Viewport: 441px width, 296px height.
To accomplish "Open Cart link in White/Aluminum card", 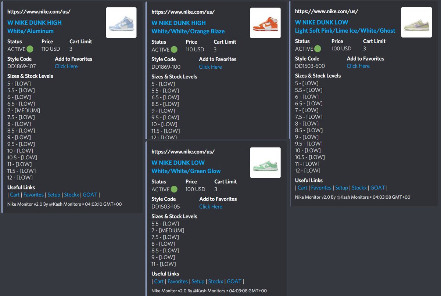I will click(15, 195).
